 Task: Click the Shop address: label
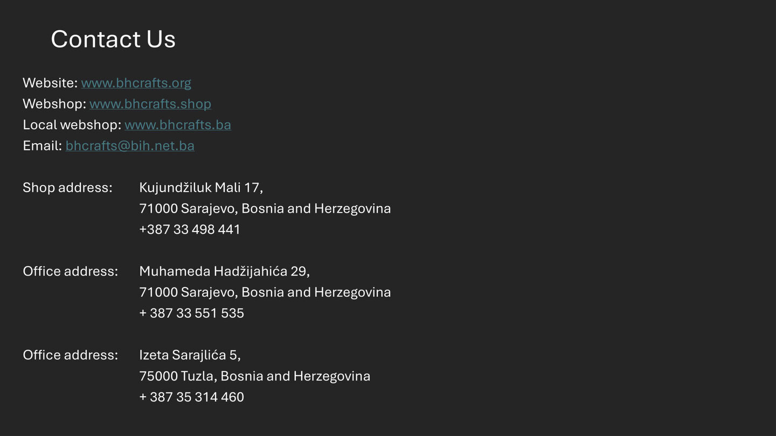[x=67, y=188]
